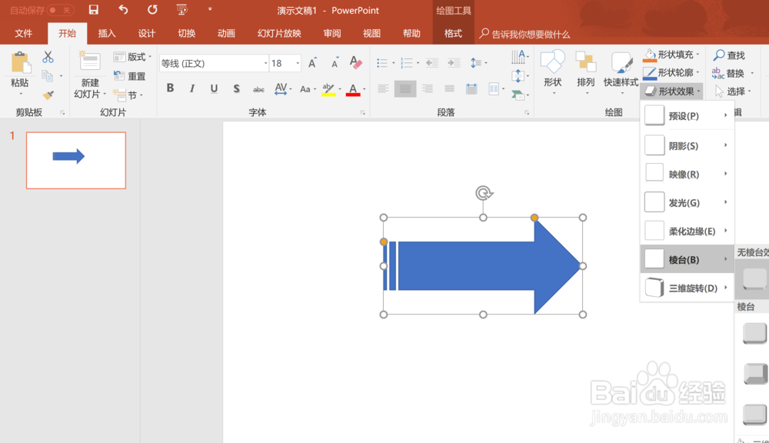The width and height of the screenshot is (769, 443).
Task: Toggle Bold formatting
Action: [170, 88]
